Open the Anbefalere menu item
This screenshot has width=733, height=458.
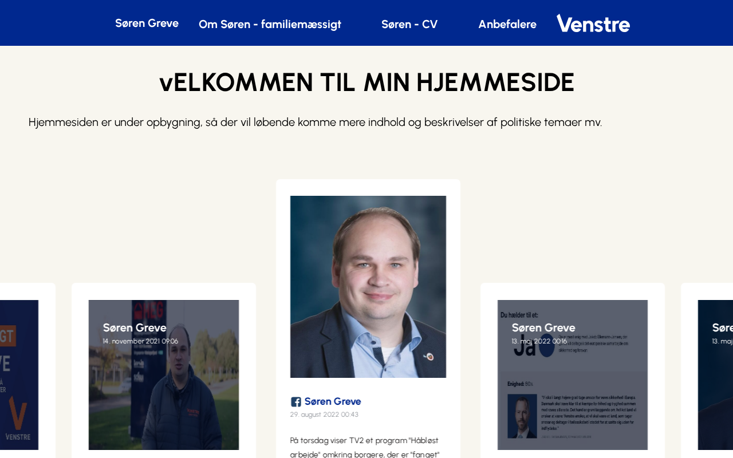pyautogui.click(x=507, y=24)
